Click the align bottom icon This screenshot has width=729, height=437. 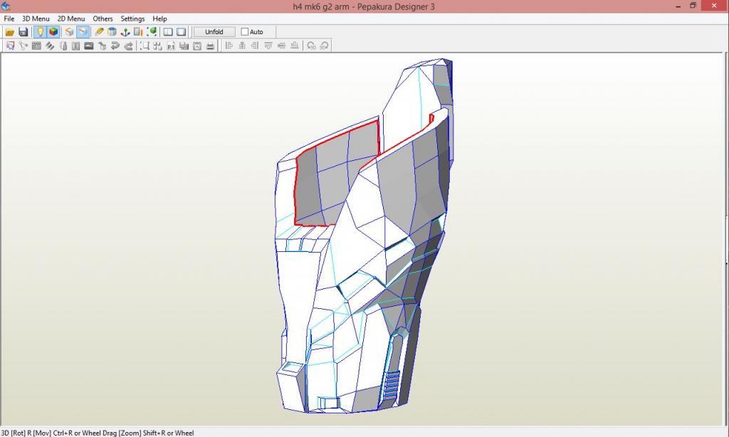294,46
